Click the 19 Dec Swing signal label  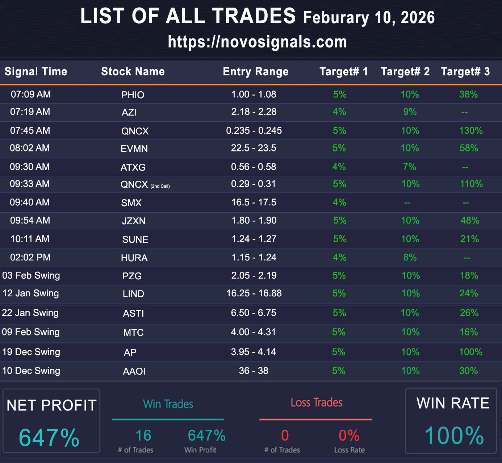click(31, 352)
